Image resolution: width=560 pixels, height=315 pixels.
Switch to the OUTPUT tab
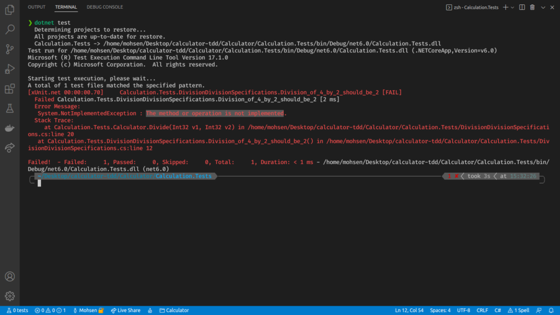[37, 7]
